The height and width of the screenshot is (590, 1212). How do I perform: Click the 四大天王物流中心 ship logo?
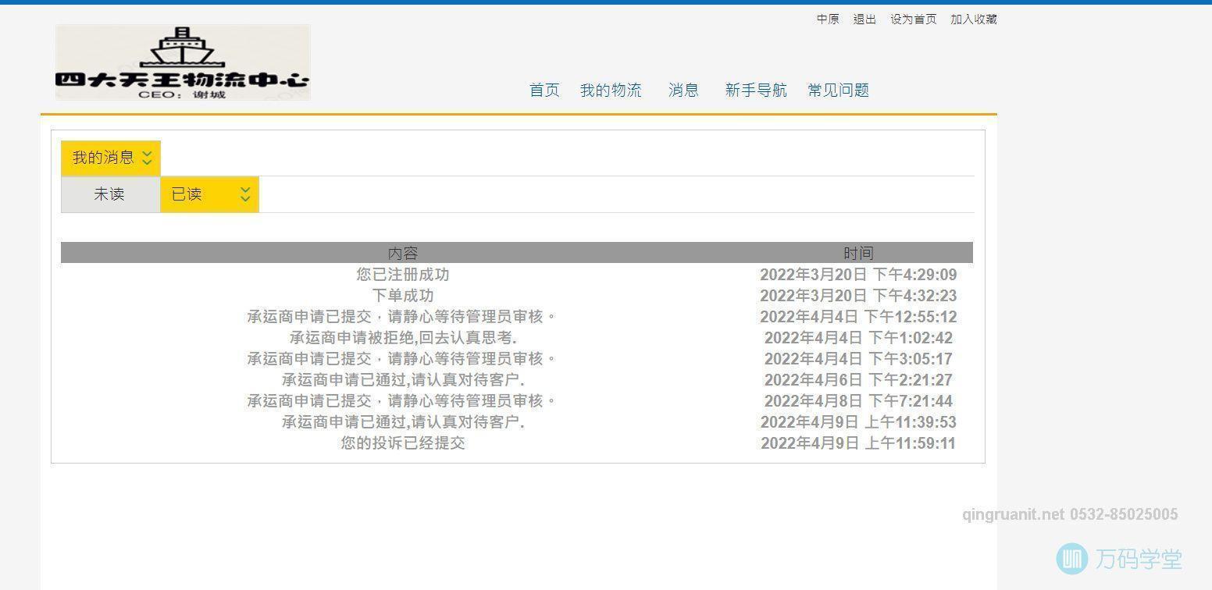pos(182,62)
